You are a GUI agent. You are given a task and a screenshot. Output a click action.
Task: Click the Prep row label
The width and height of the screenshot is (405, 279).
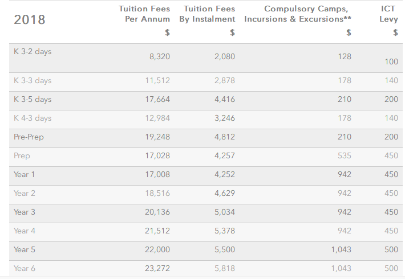coord(22,156)
